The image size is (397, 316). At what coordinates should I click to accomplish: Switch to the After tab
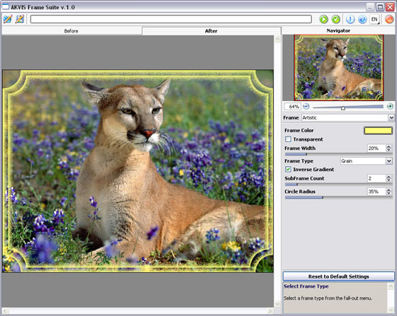click(x=211, y=31)
